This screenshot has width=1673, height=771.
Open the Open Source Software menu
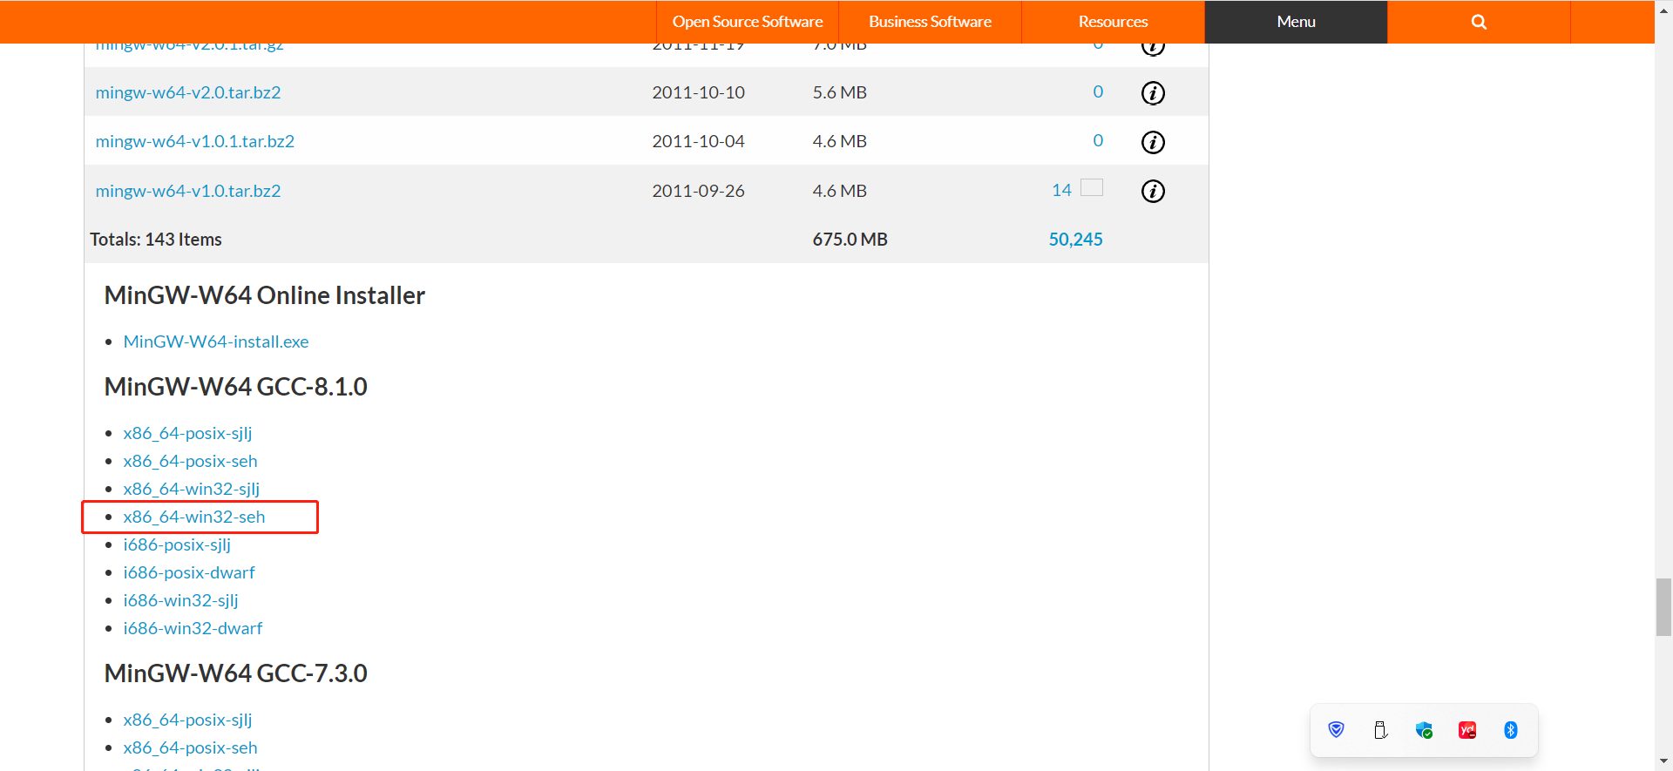click(748, 22)
